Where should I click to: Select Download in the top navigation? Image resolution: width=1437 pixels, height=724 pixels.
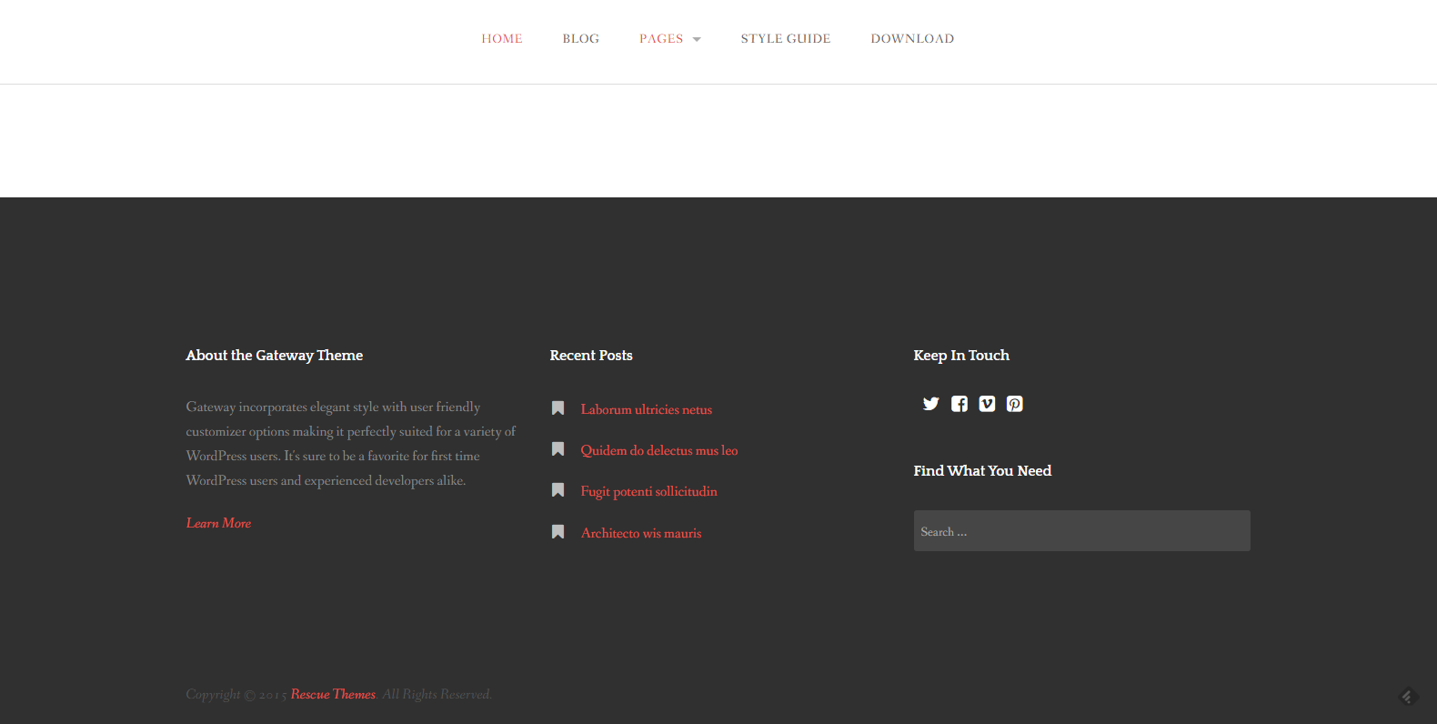click(912, 38)
